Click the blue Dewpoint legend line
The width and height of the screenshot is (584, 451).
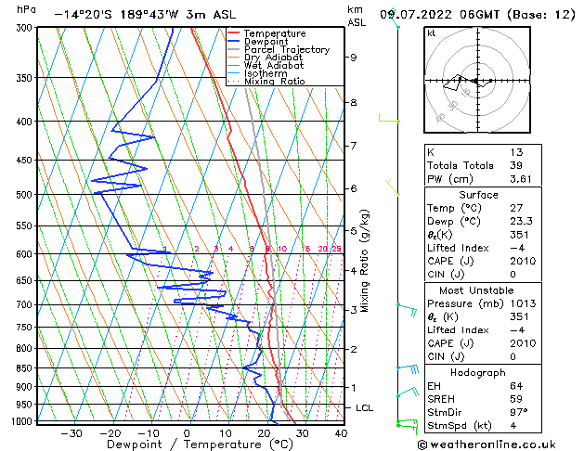point(233,41)
